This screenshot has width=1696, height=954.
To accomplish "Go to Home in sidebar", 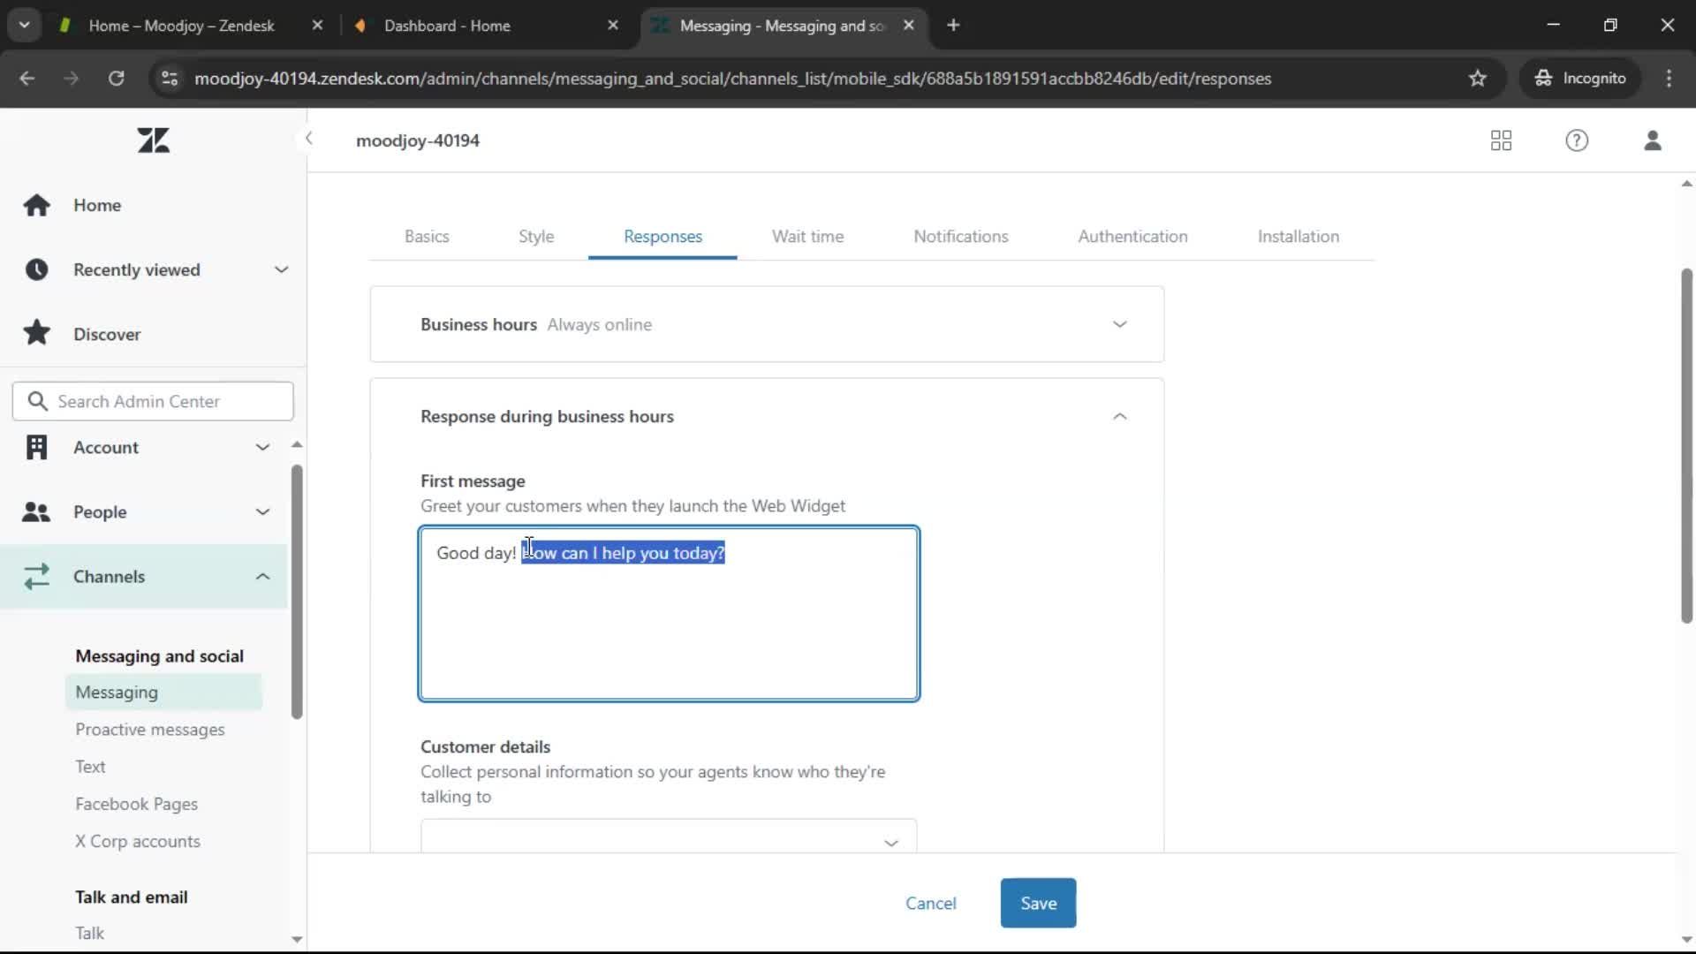I will 97,205.
